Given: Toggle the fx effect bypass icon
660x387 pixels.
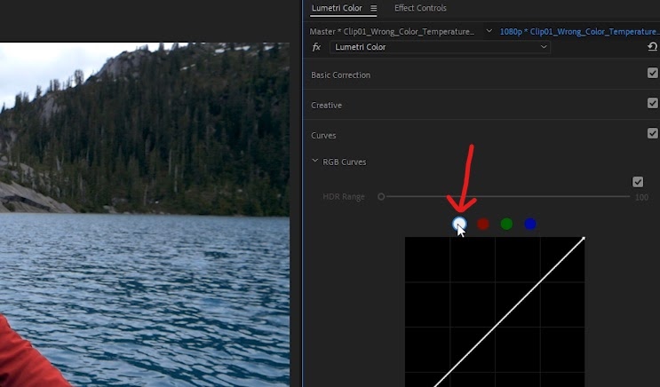Looking at the screenshot, I should coord(316,47).
